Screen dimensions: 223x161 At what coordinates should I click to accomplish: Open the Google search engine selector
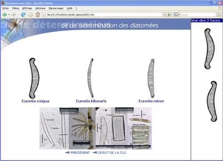click(x=177, y=15)
